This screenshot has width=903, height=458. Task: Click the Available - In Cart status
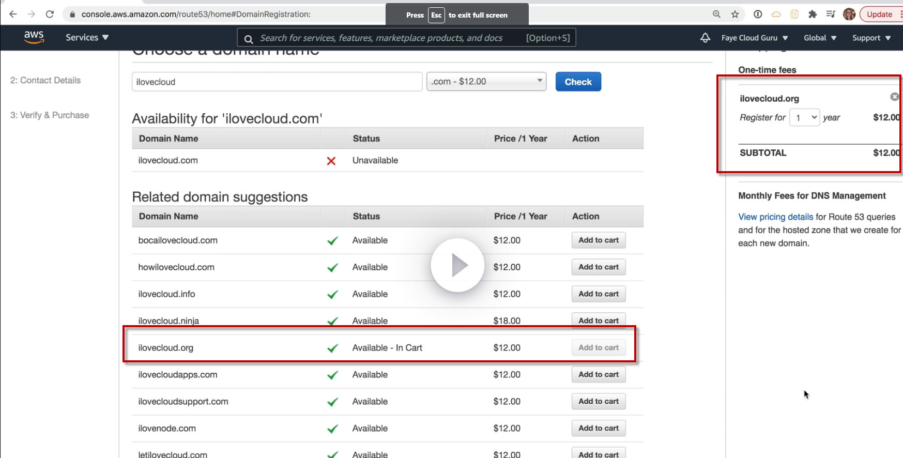[x=387, y=348]
